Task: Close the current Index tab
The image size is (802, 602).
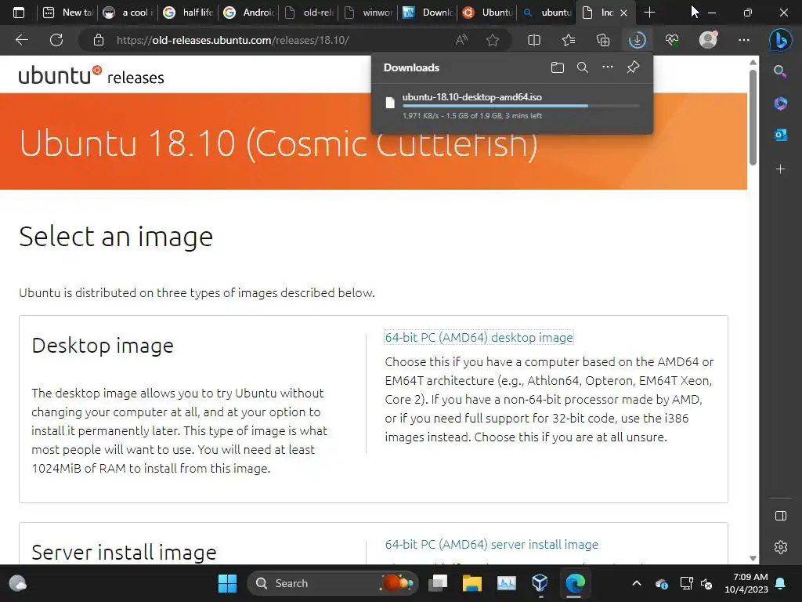Action: point(624,13)
